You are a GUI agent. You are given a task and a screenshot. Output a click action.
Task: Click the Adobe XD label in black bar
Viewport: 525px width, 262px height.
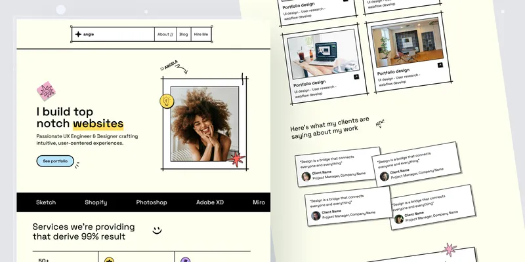pyautogui.click(x=209, y=202)
